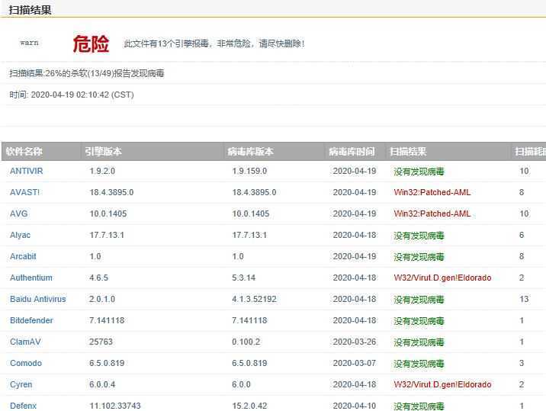Click Defenx engine version 11.102.33743
The width and height of the screenshot is (546, 411).
pyautogui.click(x=115, y=406)
